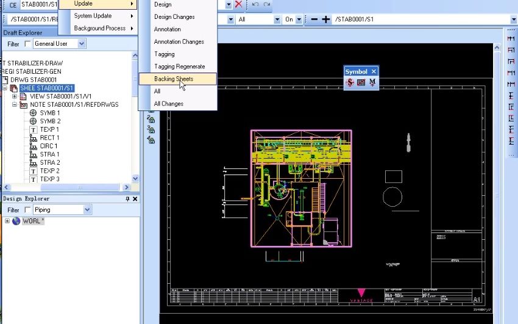The height and width of the screenshot is (324, 518).
Task: Open the General User dropdown
Action: click(82, 44)
